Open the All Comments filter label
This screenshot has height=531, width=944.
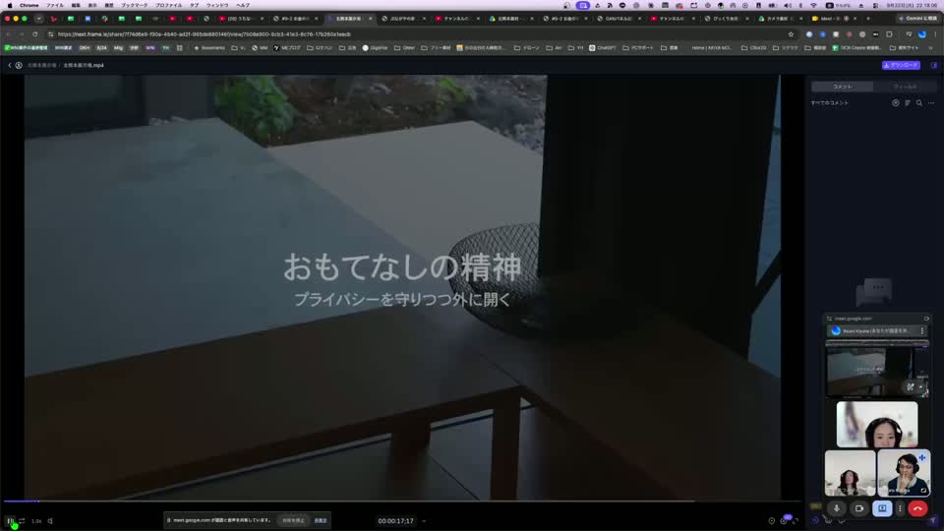830,103
